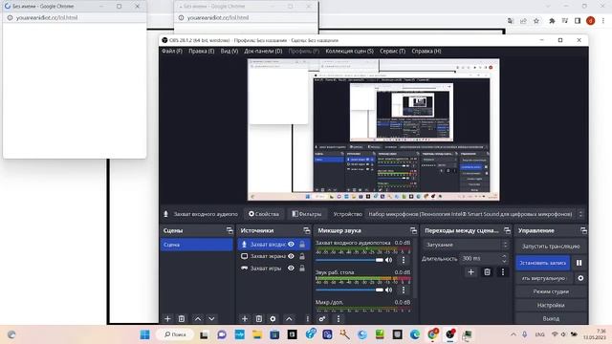
Task: Toggle lock on Захват игры source
Action: (302, 269)
